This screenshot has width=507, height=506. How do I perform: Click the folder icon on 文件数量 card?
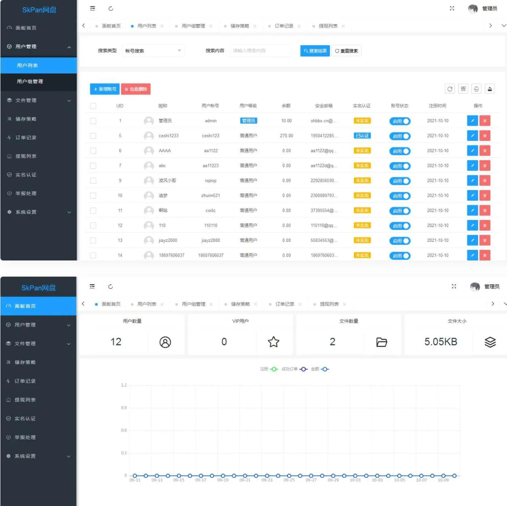[381, 342]
